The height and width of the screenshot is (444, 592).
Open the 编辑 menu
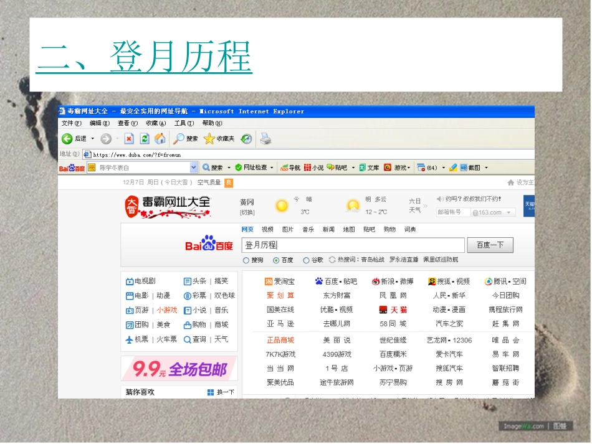click(x=99, y=123)
